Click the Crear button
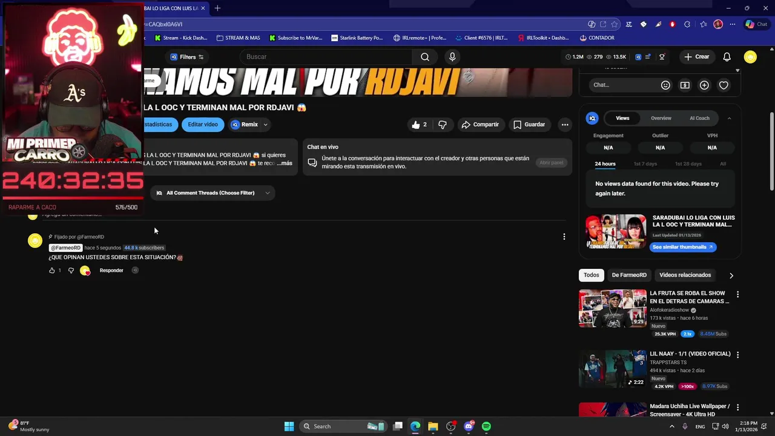The height and width of the screenshot is (436, 775). pyautogui.click(x=696, y=57)
